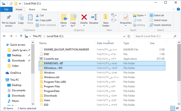
Task: Open the Help question mark icon
Action: tap(178, 9)
